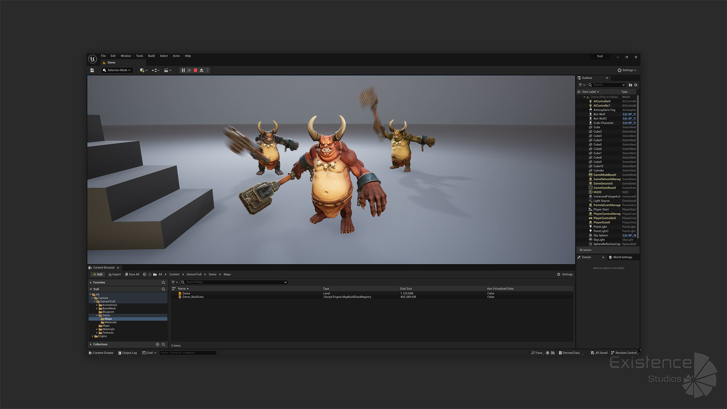The image size is (727, 409).
Task: Go back in Content Browser history
Action: (x=144, y=275)
